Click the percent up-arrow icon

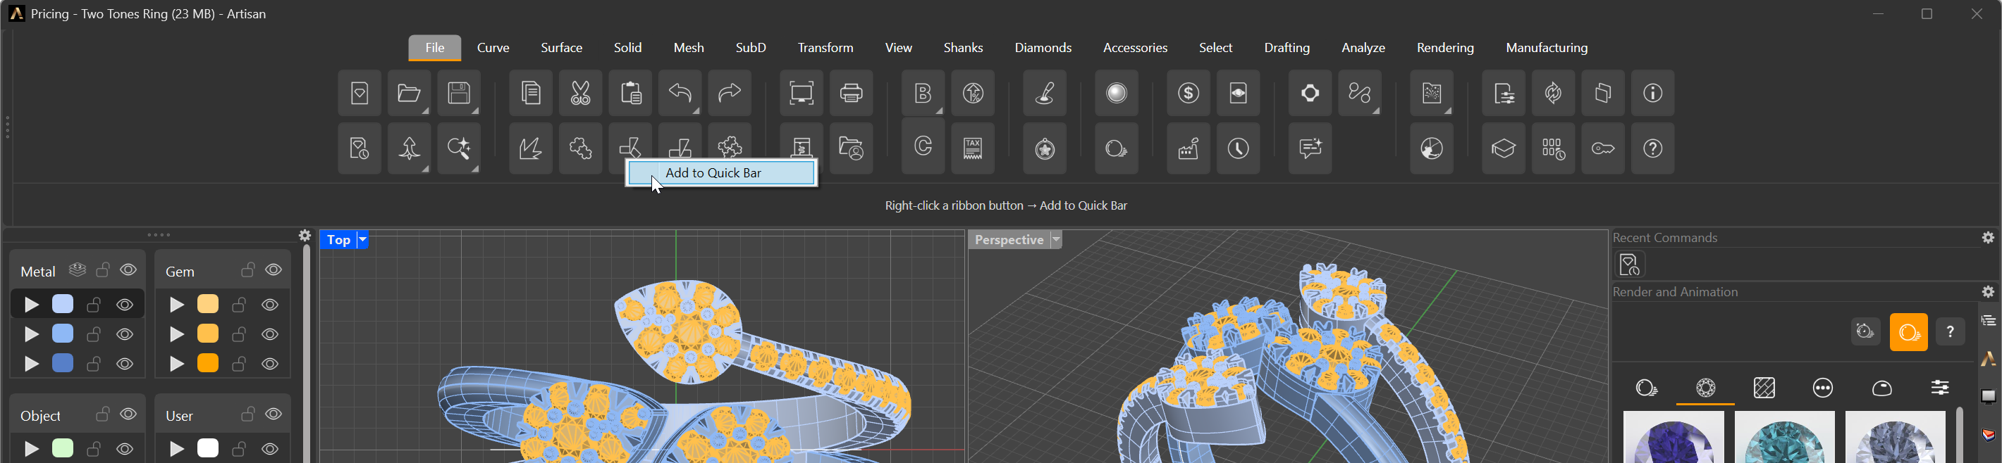pos(973,93)
